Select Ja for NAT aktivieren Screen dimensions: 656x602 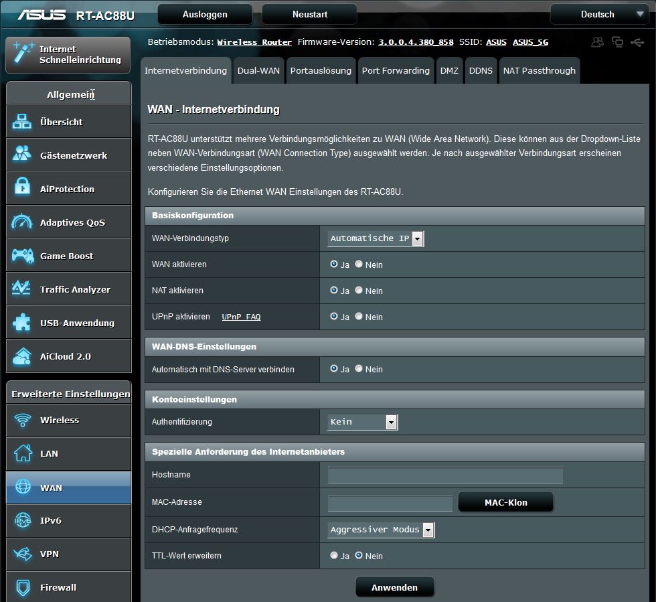click(x=334, y=290)
